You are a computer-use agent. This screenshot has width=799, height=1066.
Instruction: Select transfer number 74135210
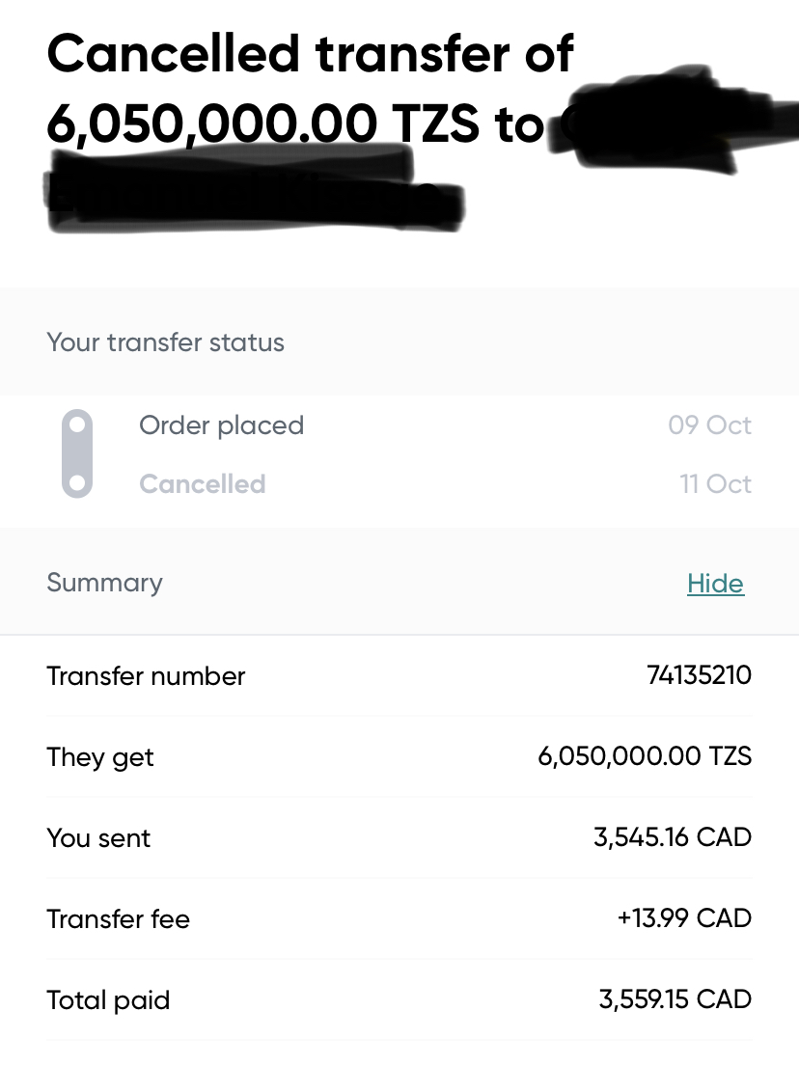pos(699,675)
